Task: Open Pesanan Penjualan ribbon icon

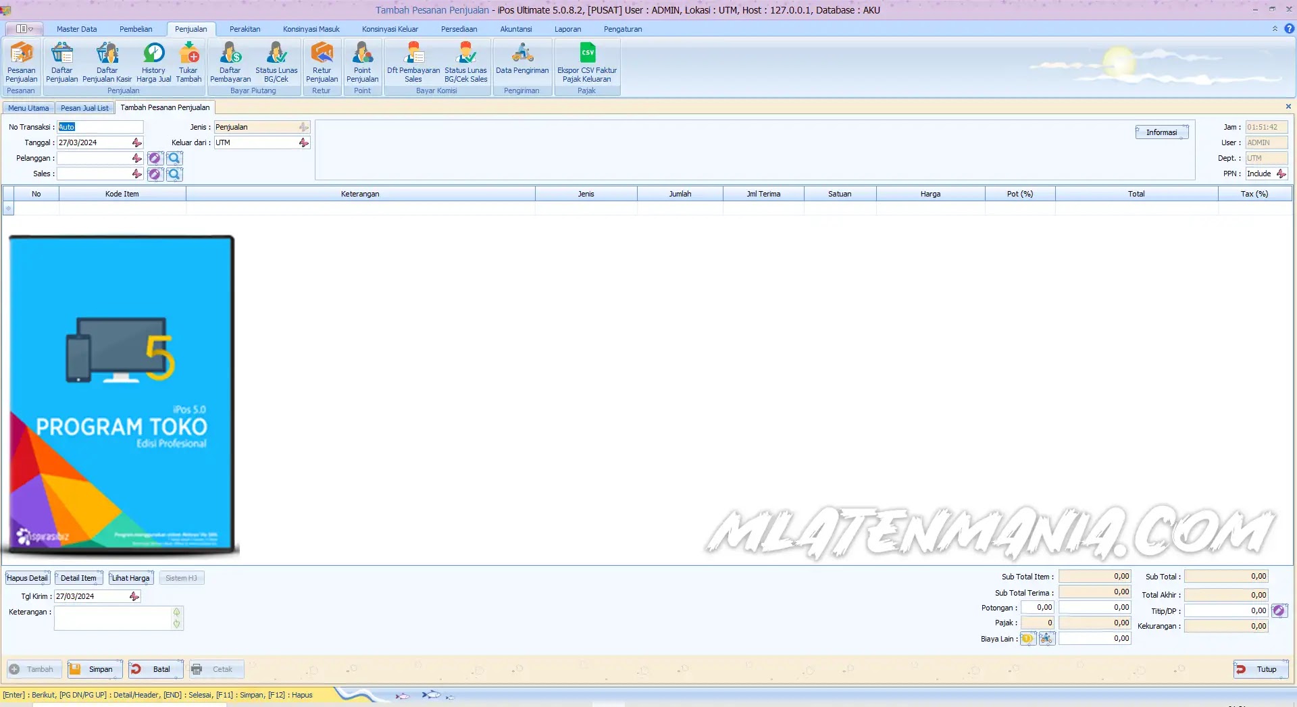Action: 22,62
